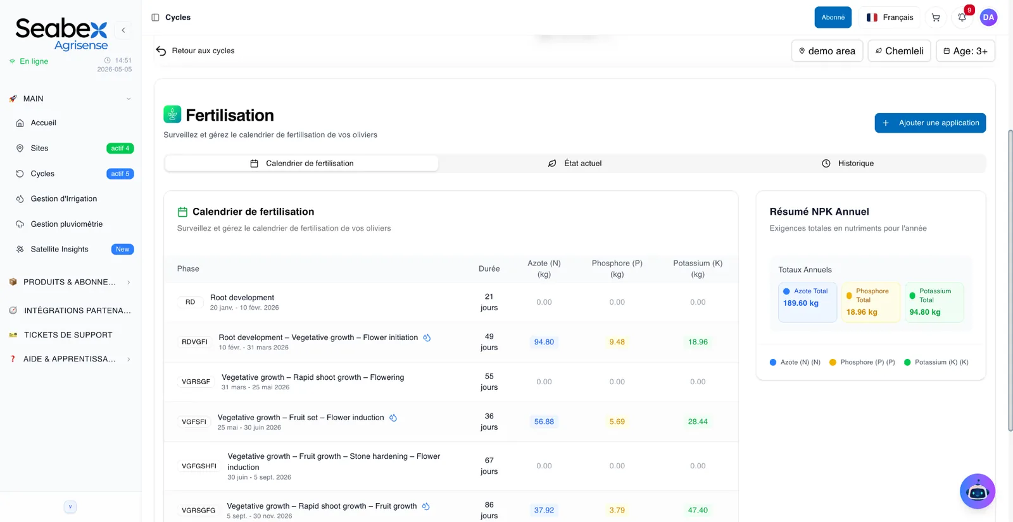This screenshot has width=1013, height=522.
Task: Open the DA user avatar menu
Action: pyautogui.click(x=988, y=18)
